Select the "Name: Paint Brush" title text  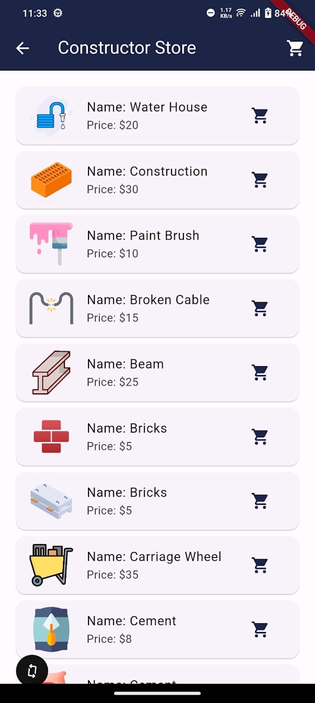[x=143, y=235]
